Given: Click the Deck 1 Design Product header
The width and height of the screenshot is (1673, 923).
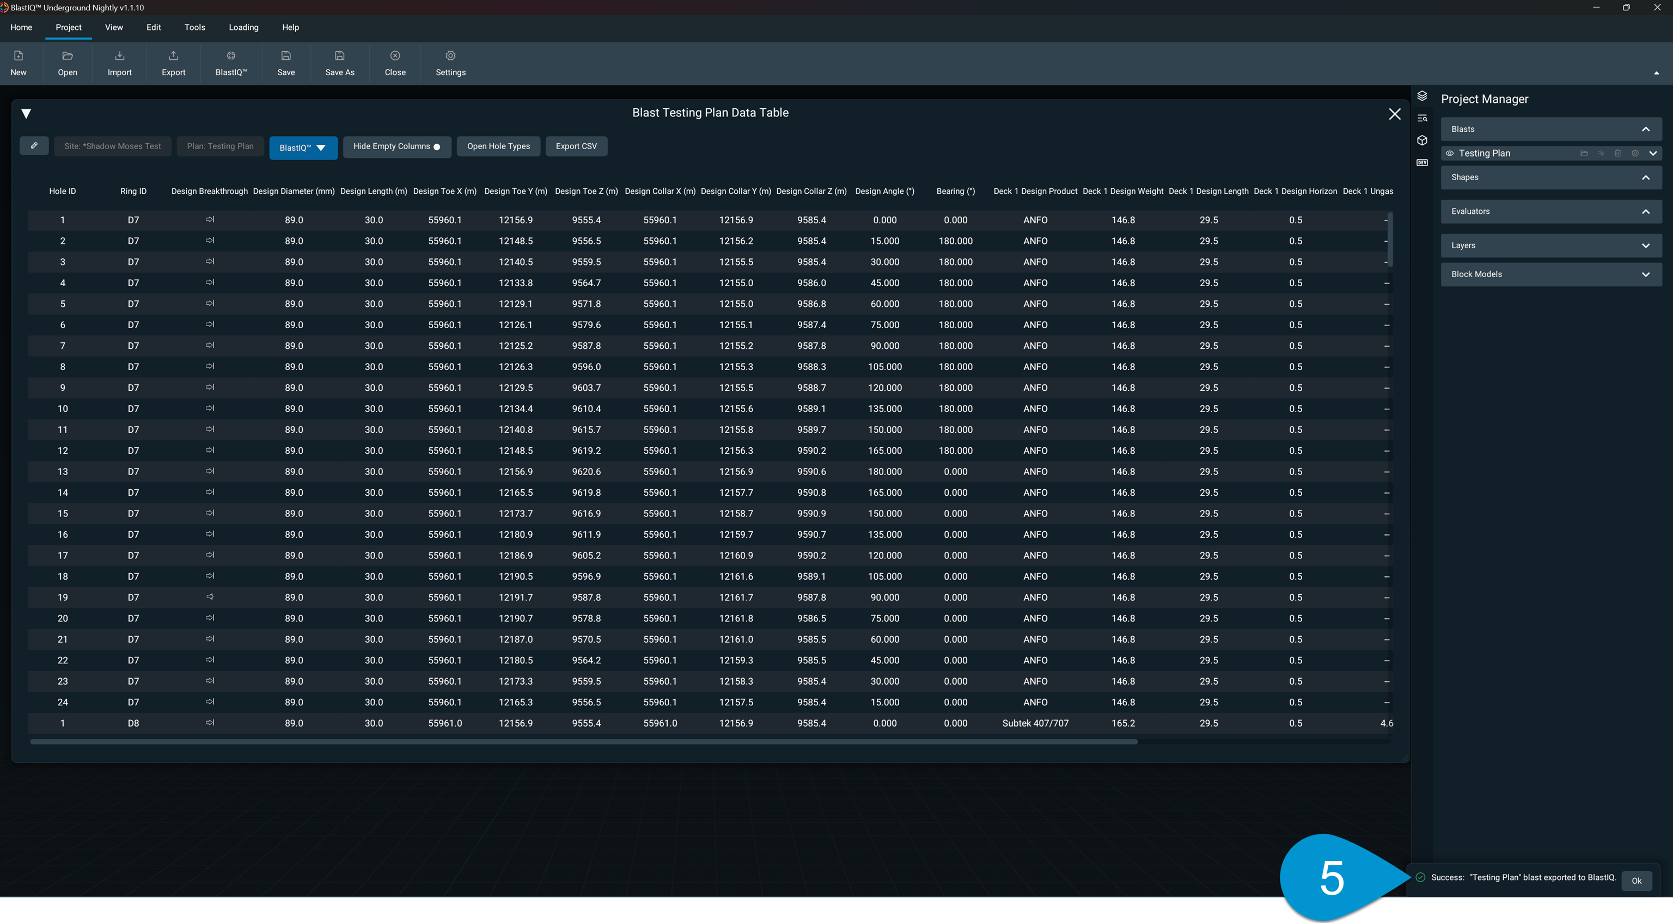Looking at the screenshot, I should 1035,191.
